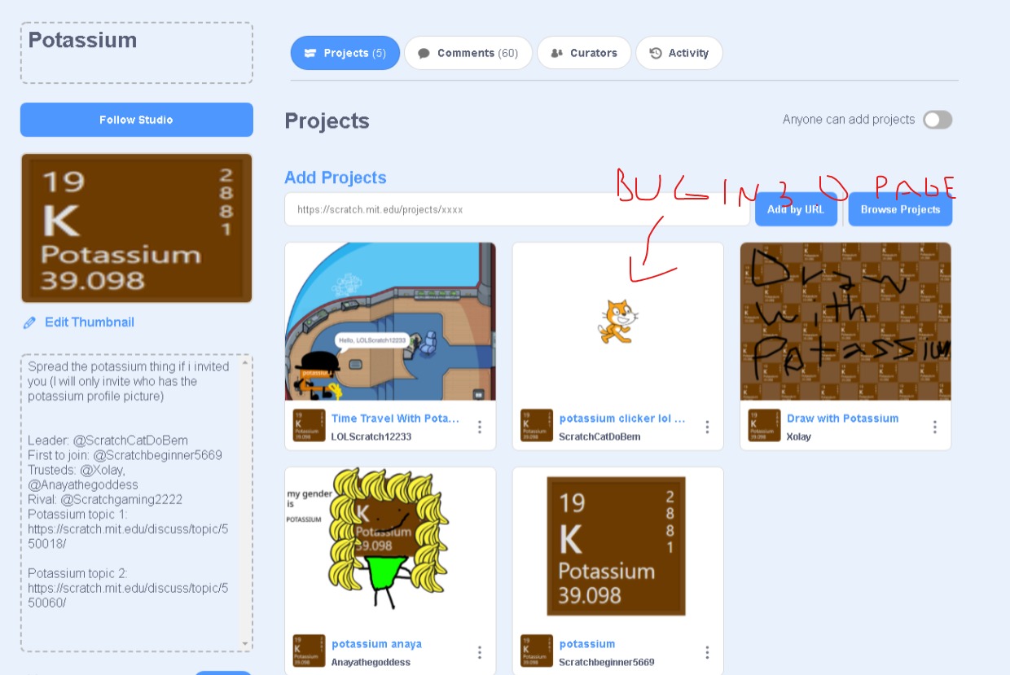Image resolution: width=1010 pixels, height=675 pixels.
Task: Click avatar icon beside Draw with Potassium
Action: (x=764, y=426)
